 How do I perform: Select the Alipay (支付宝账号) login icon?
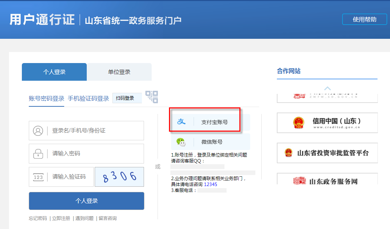point(181,122)
